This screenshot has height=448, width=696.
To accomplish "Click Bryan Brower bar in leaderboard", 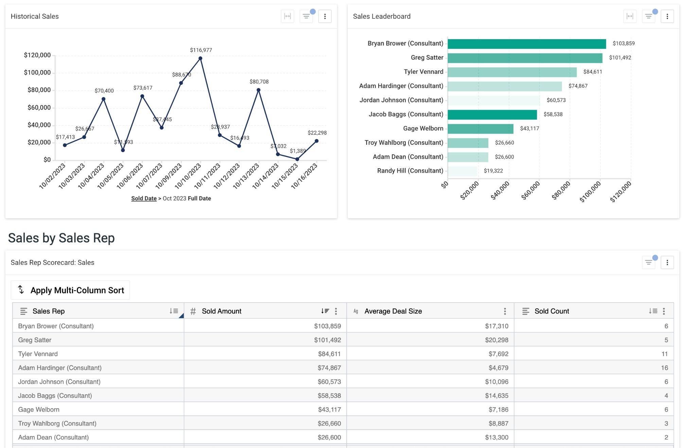I will 526,44.
